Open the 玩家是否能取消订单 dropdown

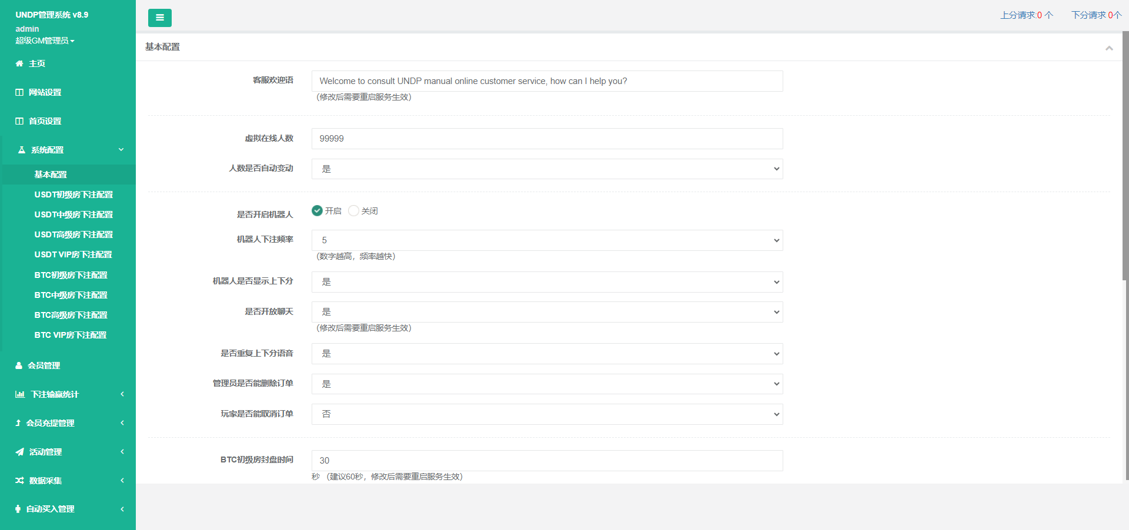(547, 414)
